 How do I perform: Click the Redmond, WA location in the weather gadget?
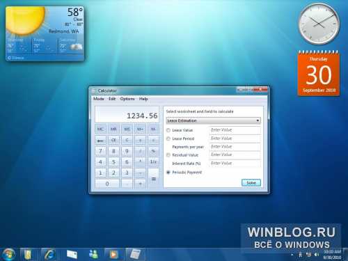pyautogui.click(x=63, y=31)
